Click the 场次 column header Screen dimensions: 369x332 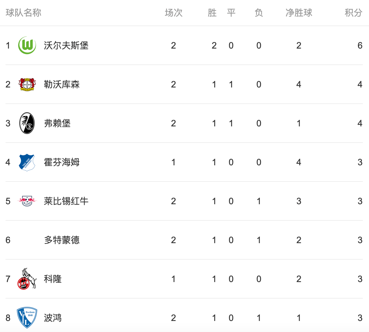click(174, 13)
